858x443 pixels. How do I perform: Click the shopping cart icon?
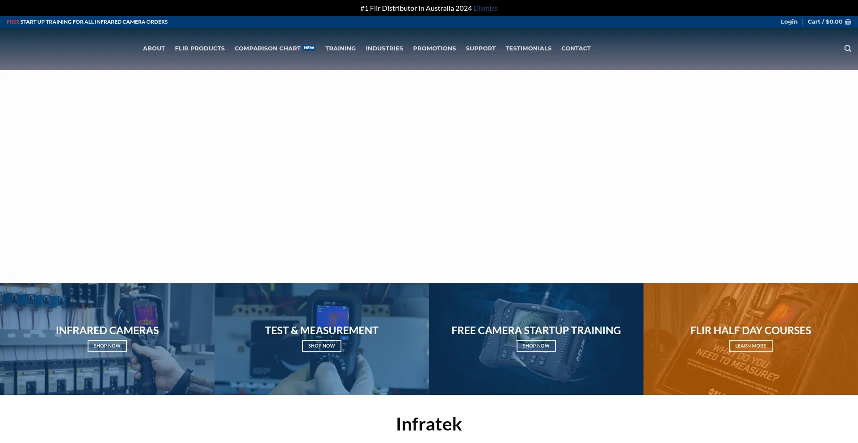coord(847,21)
